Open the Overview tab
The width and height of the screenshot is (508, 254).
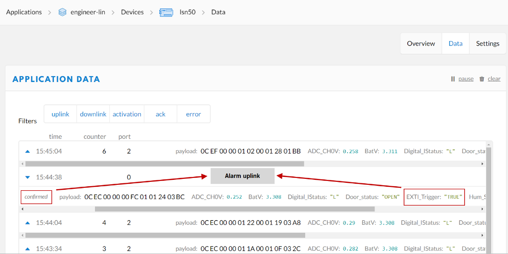[421, 43]
